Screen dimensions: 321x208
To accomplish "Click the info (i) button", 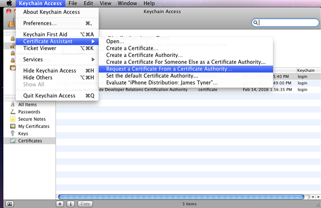I will point(71,204).
